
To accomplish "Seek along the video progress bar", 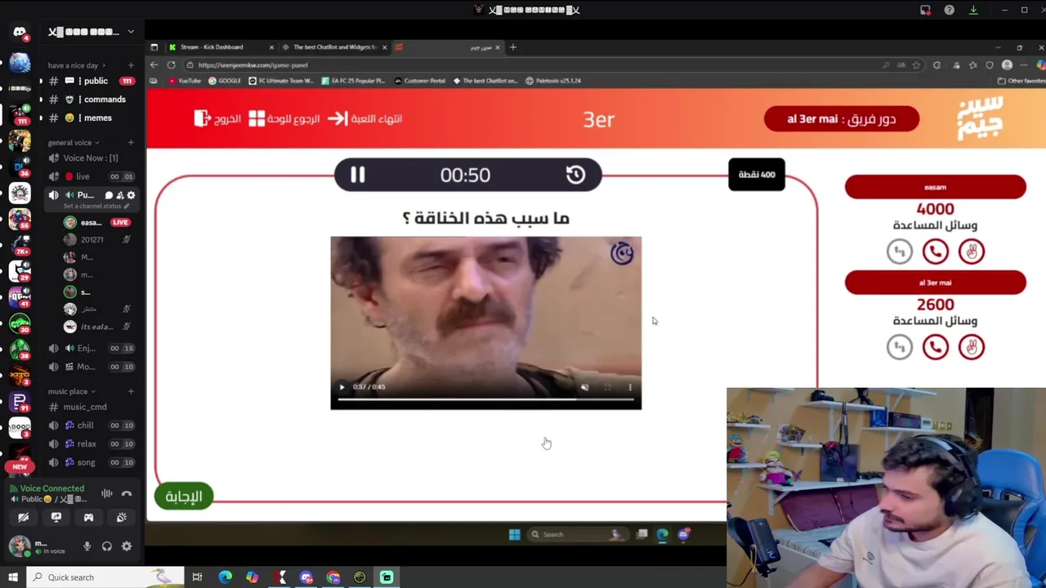I will tap(485, 400).
